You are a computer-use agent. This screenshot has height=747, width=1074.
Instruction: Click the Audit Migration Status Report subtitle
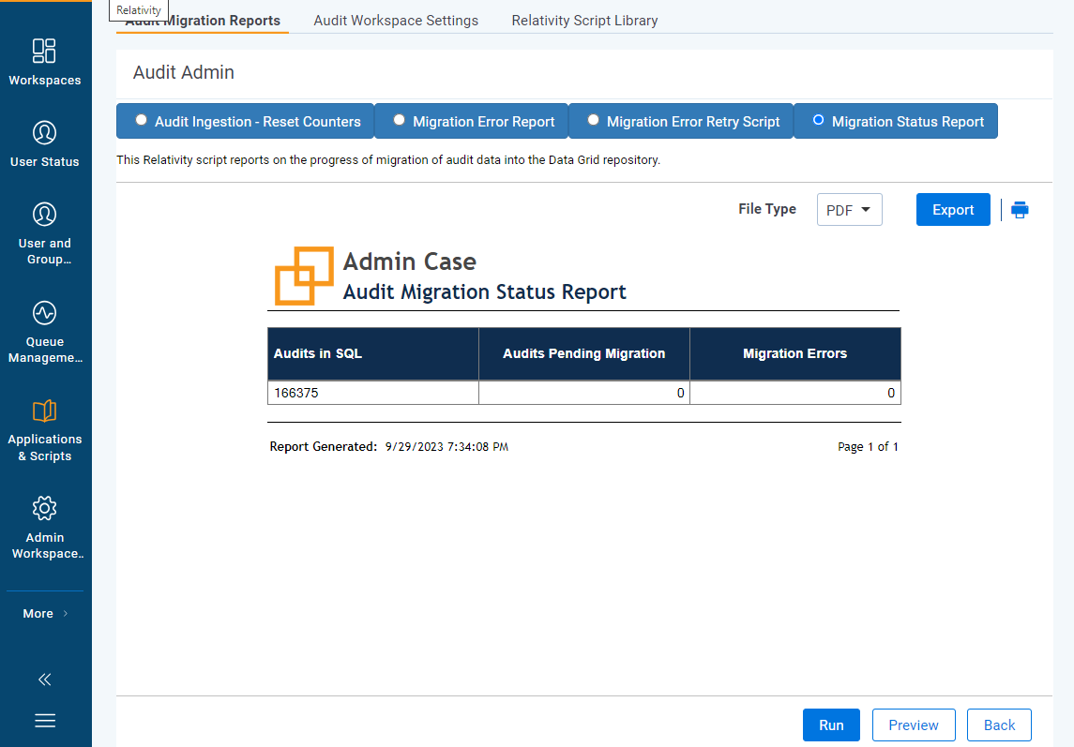(x=484, y=291)
